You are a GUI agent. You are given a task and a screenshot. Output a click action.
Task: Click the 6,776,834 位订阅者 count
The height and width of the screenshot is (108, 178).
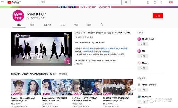pyautogui.click(x=36, y=18)
